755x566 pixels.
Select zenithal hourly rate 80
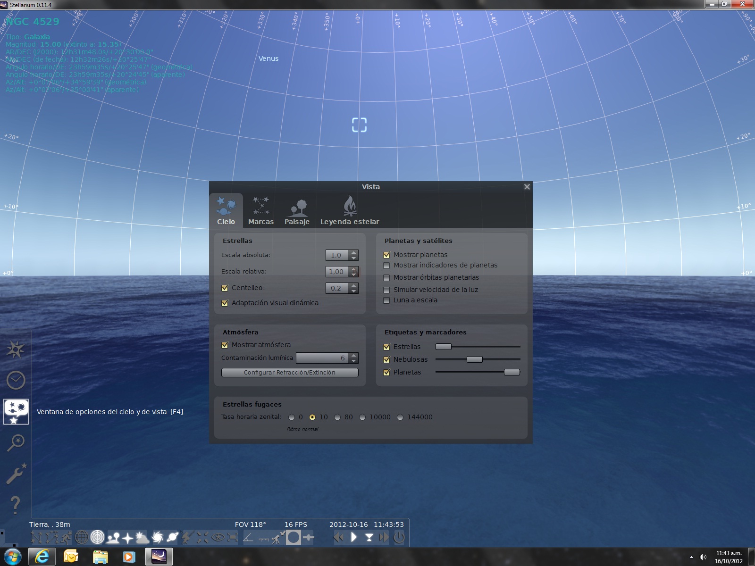(x=337, y=417)
